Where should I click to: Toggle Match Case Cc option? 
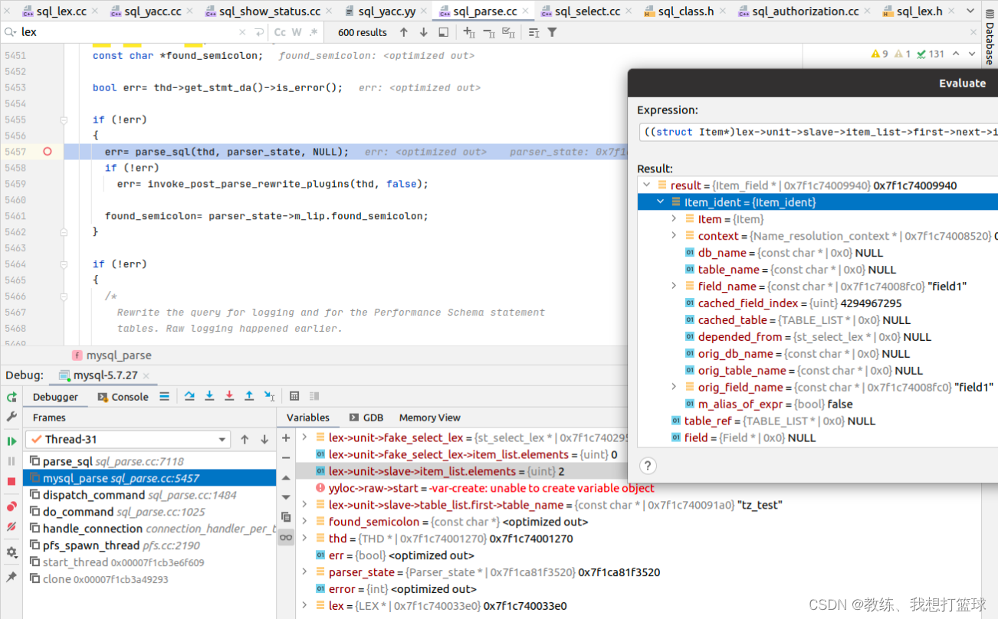pos(280,32)
